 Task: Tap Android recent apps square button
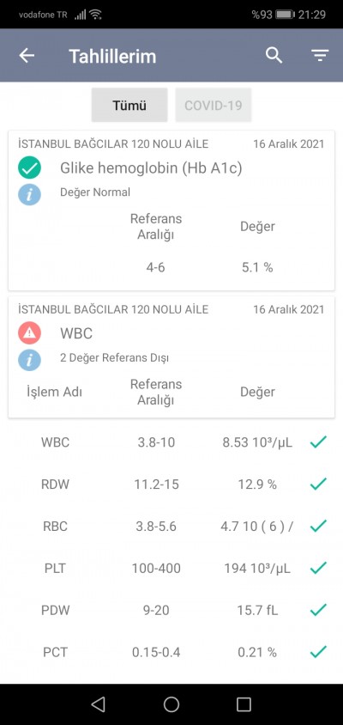(x=244, y=704)
